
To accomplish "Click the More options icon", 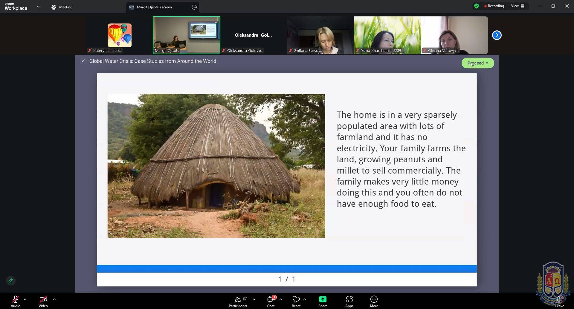I will click(374, 299).
